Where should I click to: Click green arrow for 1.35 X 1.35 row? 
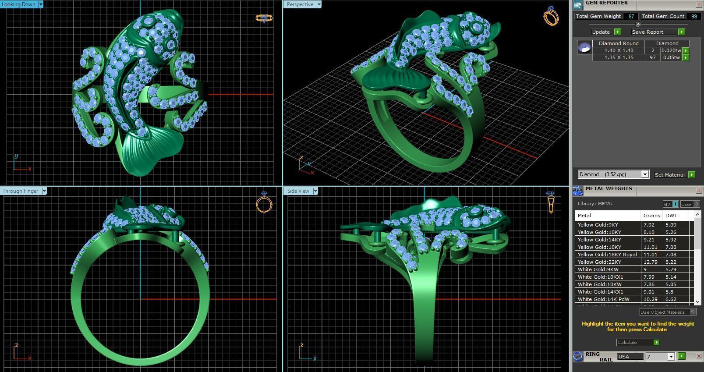[x=686, y=57]
